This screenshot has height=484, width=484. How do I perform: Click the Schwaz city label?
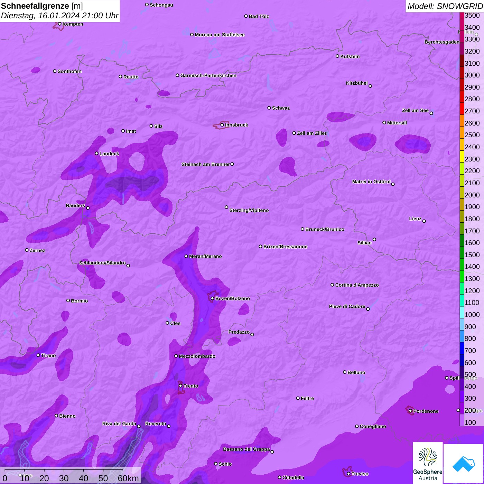[x=281, y=108]
